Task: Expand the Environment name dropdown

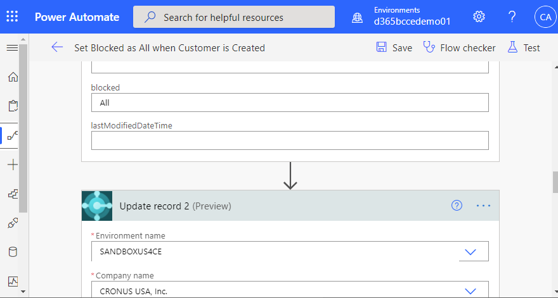Action: click(x=470, y=252)
